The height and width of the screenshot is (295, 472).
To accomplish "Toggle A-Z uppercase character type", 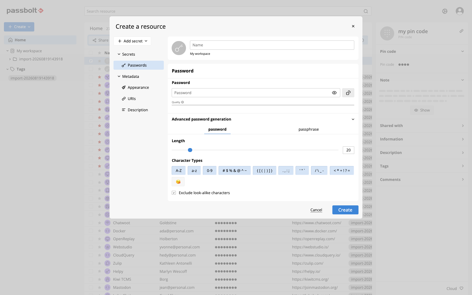I will tap(179, 171).
